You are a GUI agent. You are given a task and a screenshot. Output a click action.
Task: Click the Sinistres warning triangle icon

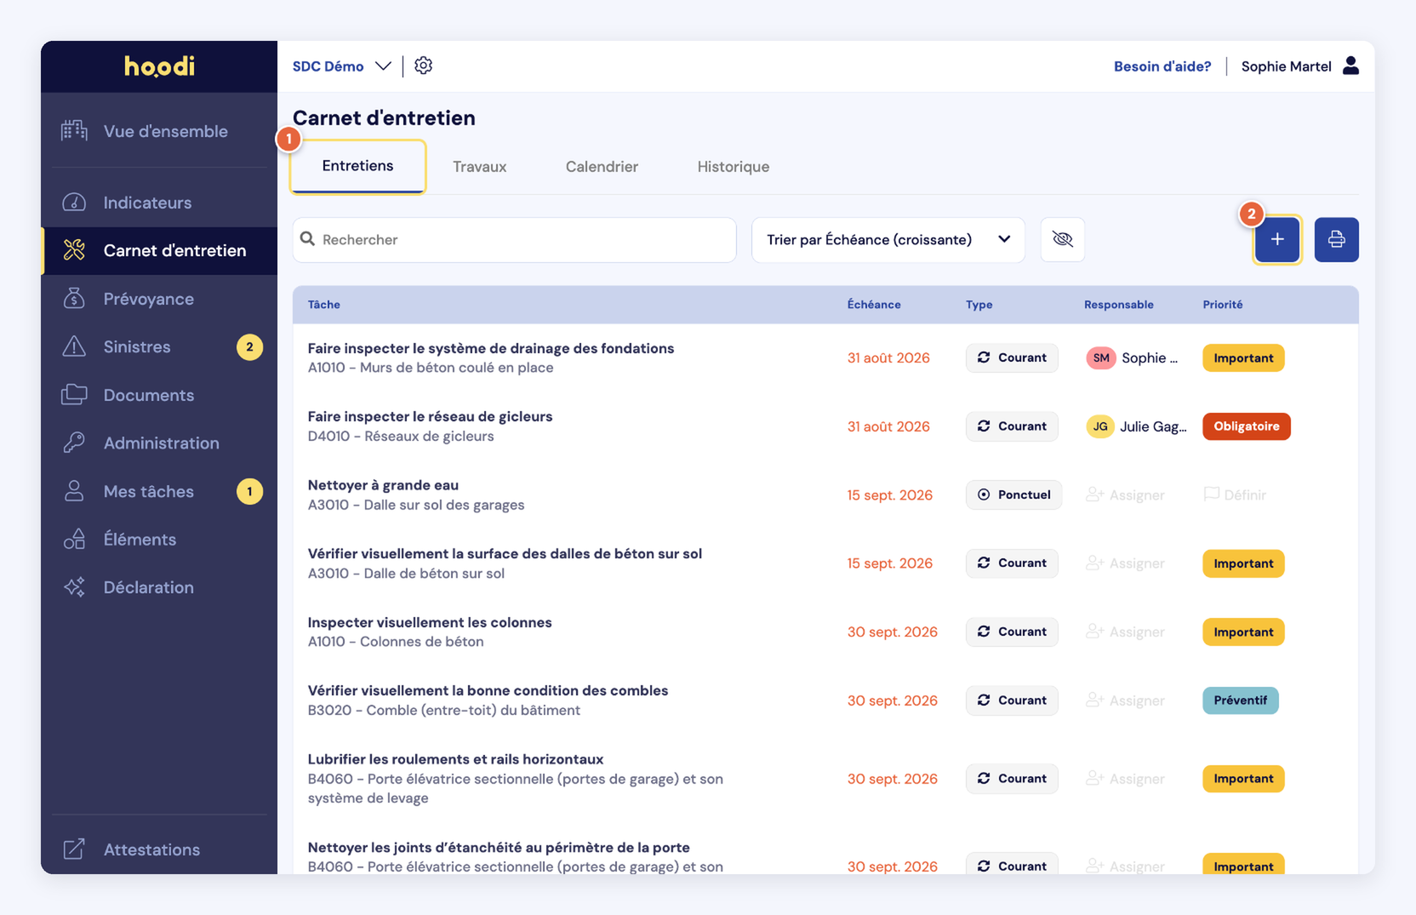(x=74, y=346)
